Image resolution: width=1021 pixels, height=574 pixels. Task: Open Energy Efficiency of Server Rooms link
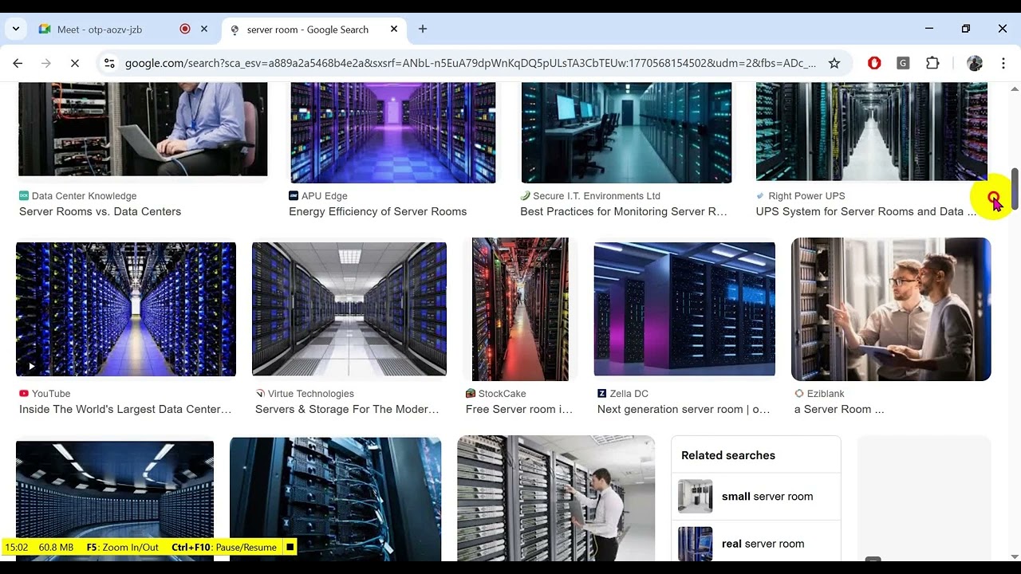pos(377,211)
